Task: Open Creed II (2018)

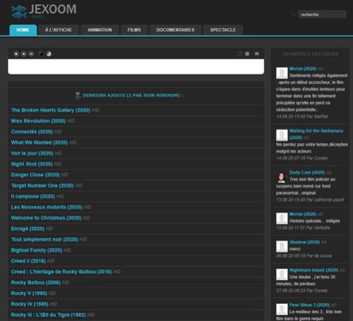Action: pos(28,261)
